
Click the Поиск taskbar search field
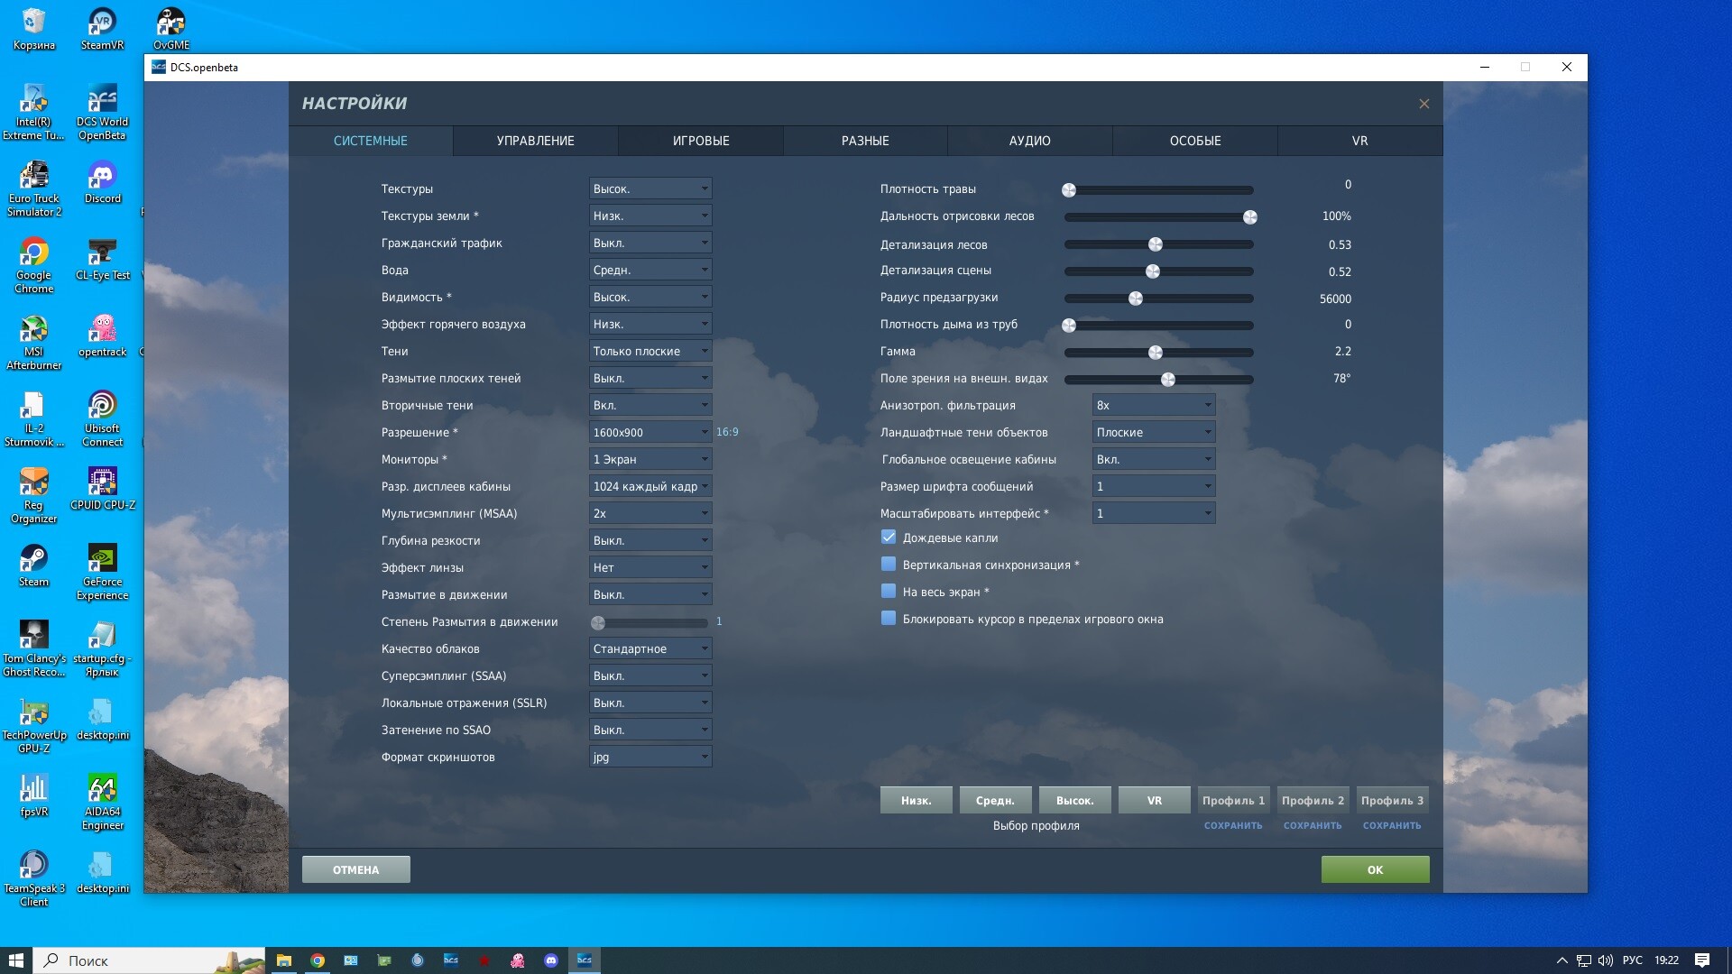150,960
